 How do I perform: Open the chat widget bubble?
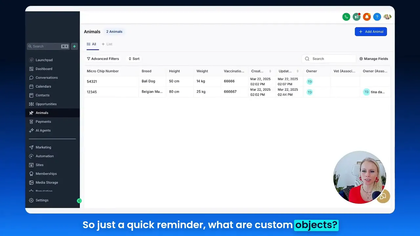(x=383, y=197)
